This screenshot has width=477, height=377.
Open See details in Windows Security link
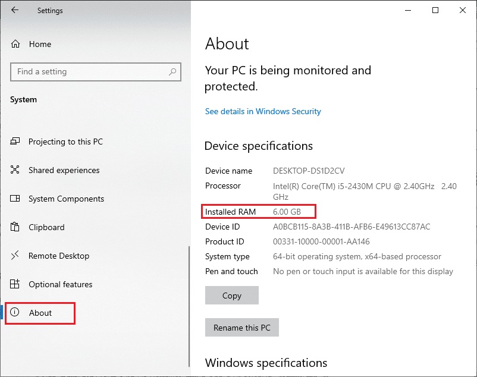(x=263, y=111)
